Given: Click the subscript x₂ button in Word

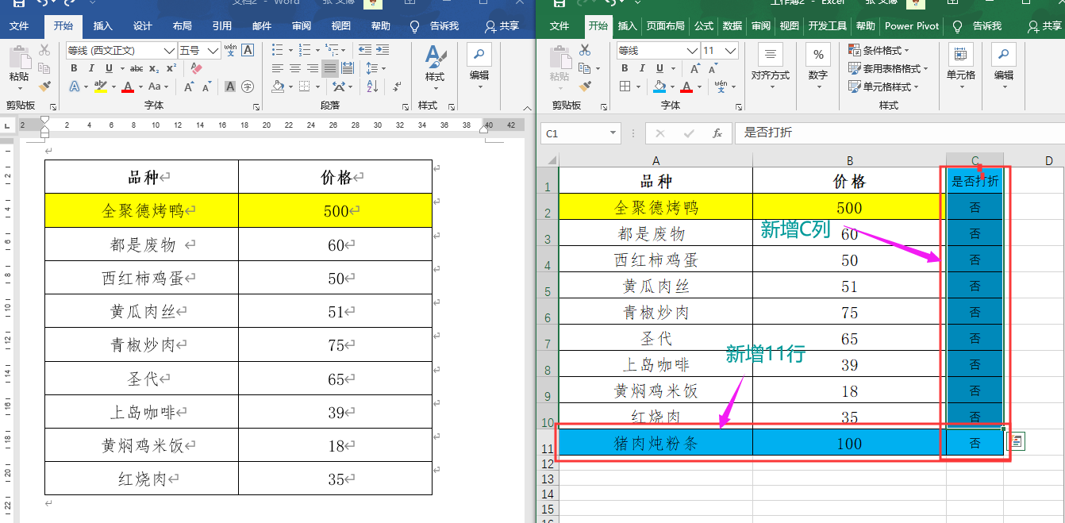Looking at the screenshot, I should [x=154, y=69].
